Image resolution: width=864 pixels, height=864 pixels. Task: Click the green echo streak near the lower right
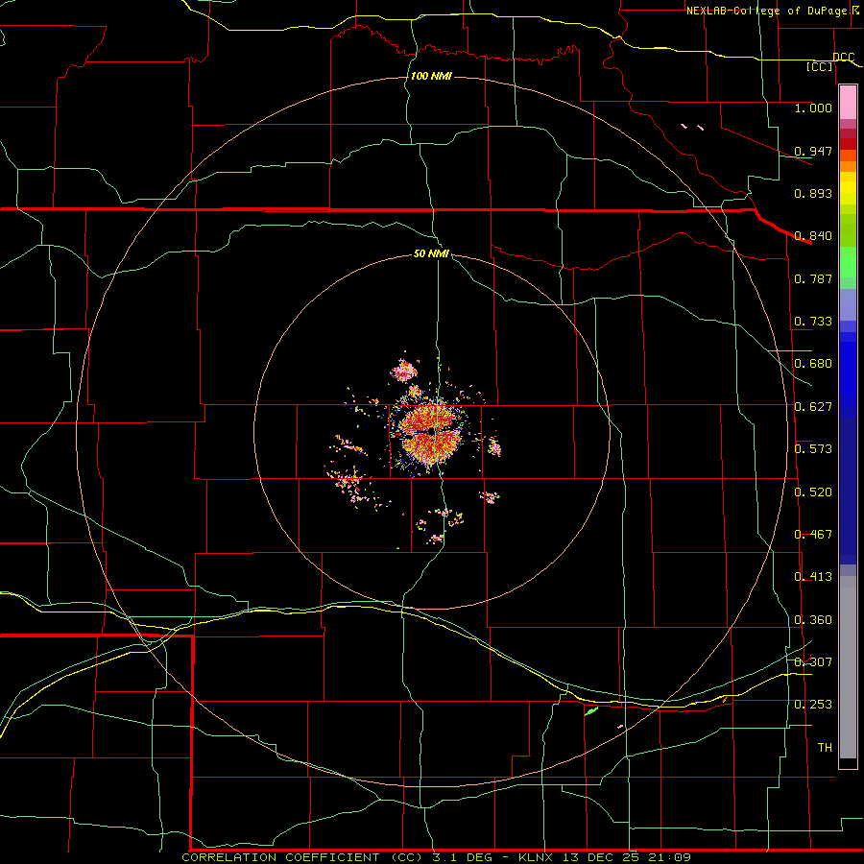coord(590,711)
